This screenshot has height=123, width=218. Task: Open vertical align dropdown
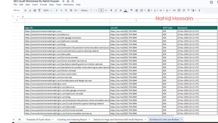156,11
